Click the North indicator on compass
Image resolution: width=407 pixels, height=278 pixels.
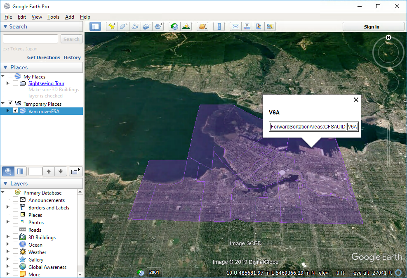[x=388, y=38]
